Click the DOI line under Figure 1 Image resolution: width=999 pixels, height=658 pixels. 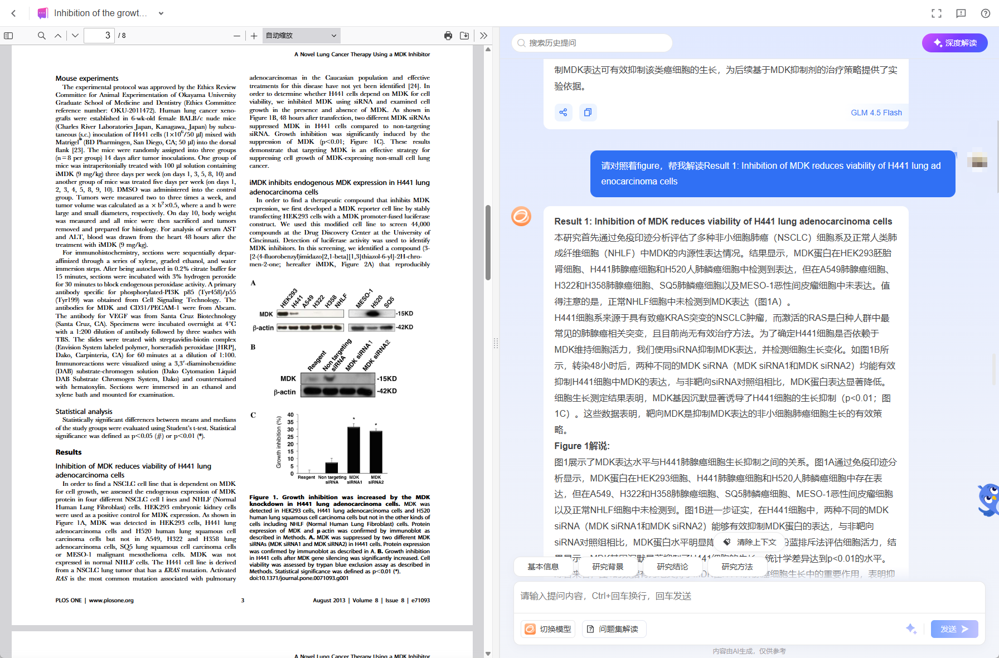(299, 578)
